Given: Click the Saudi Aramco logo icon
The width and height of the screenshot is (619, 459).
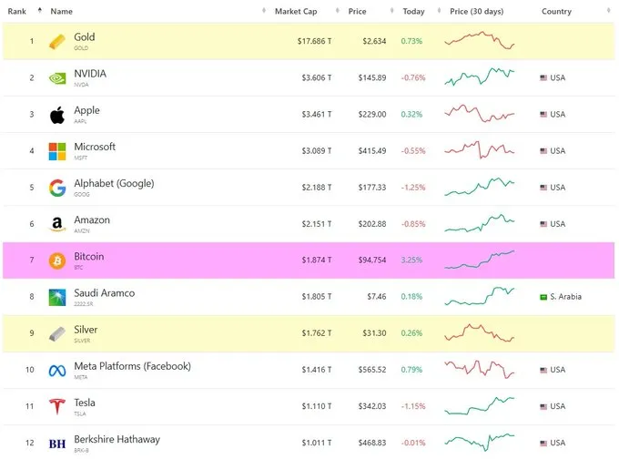Looking at the screenshot, I should (57, 297).
